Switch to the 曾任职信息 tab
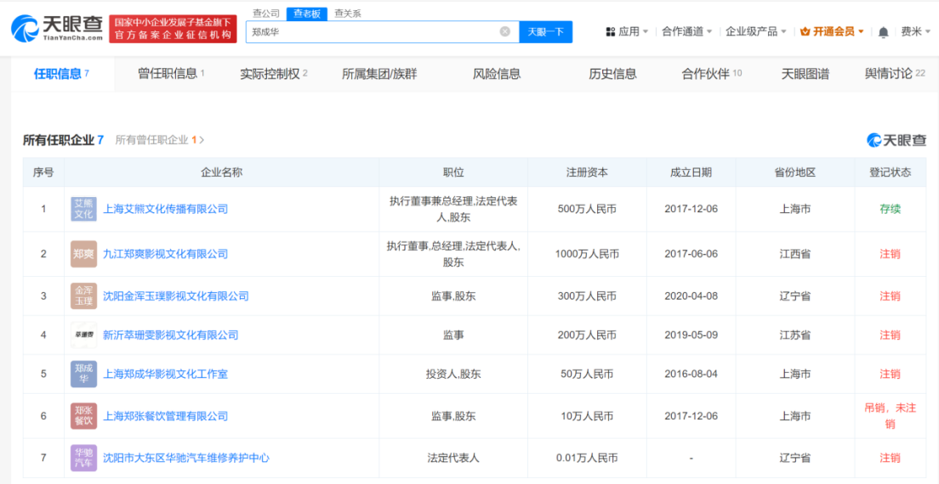 click(170, 74)
